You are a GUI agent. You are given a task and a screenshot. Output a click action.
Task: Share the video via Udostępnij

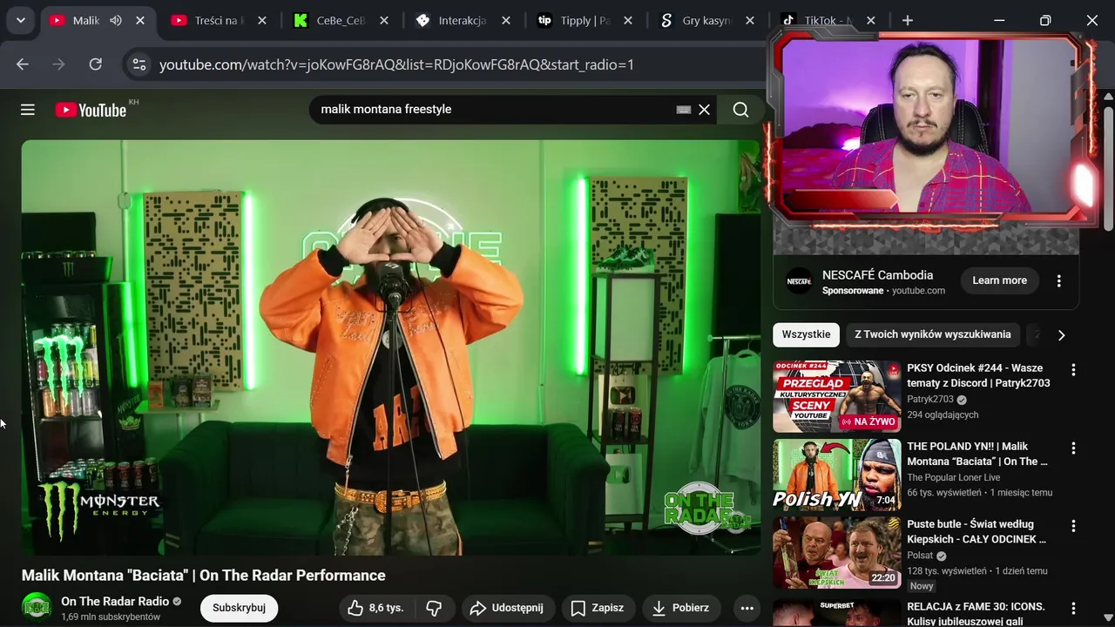pyautogui.click(x=506, y=608)
